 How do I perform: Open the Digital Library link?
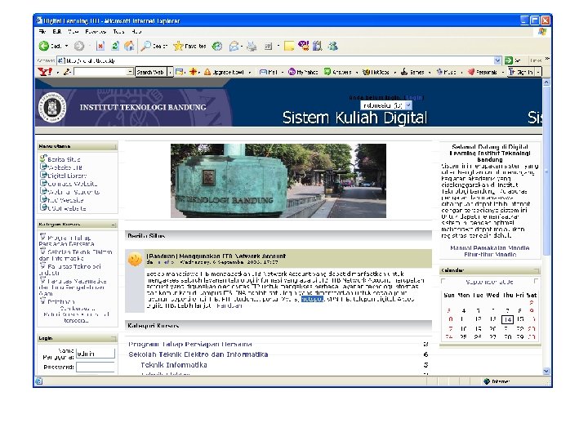(x=67, y=176)
